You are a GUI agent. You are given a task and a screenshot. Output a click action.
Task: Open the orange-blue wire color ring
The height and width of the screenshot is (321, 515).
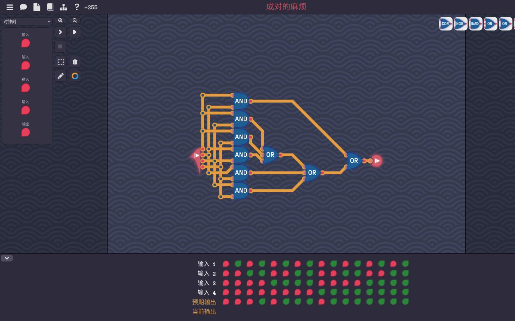(x=75, y=76)
